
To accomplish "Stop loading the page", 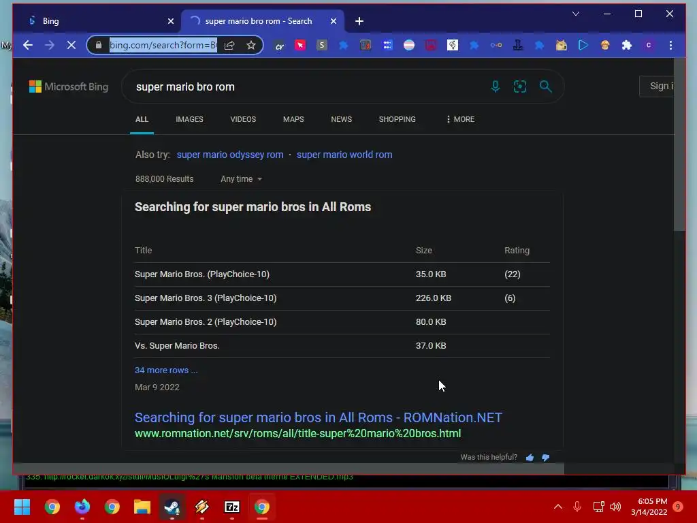I will click(71, 45).
